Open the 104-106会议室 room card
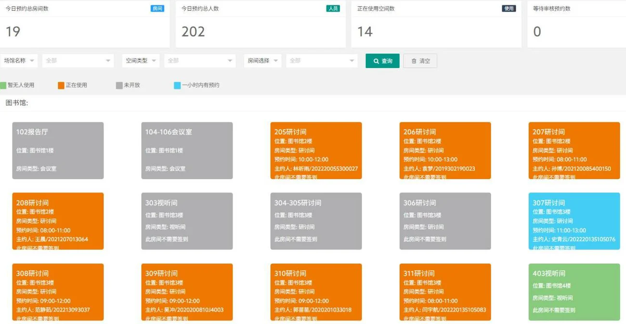The image size is (626, 324). (x=187, y=150)
